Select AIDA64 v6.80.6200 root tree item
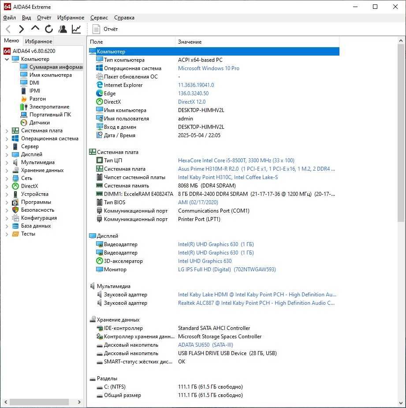 point(34,51)
